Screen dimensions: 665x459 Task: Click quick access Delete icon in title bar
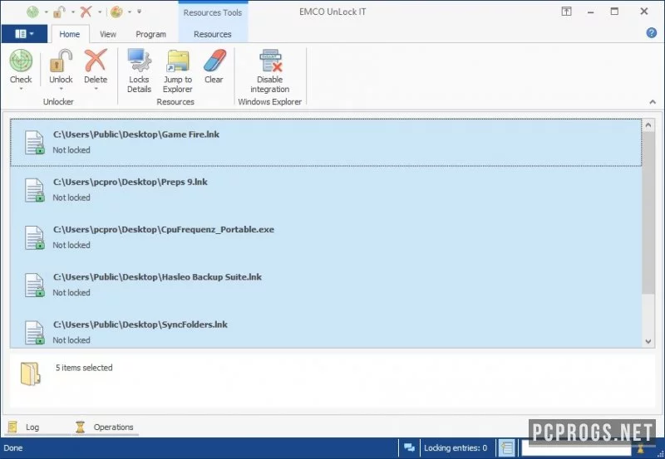tap(86, 12)
